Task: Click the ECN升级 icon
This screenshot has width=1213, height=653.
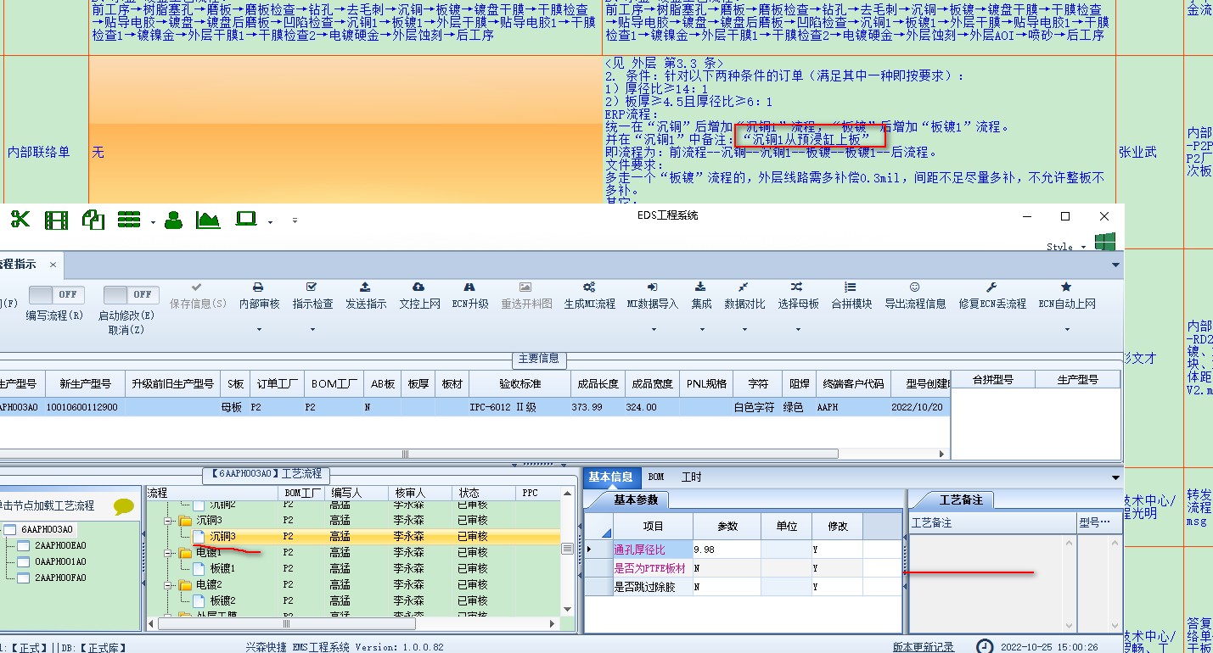Action: pyautogui.click(x=469, y=287)
